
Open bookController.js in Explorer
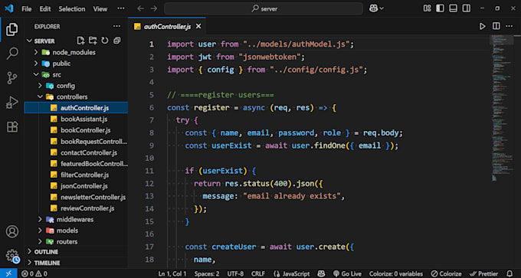[x=76, y=130]
